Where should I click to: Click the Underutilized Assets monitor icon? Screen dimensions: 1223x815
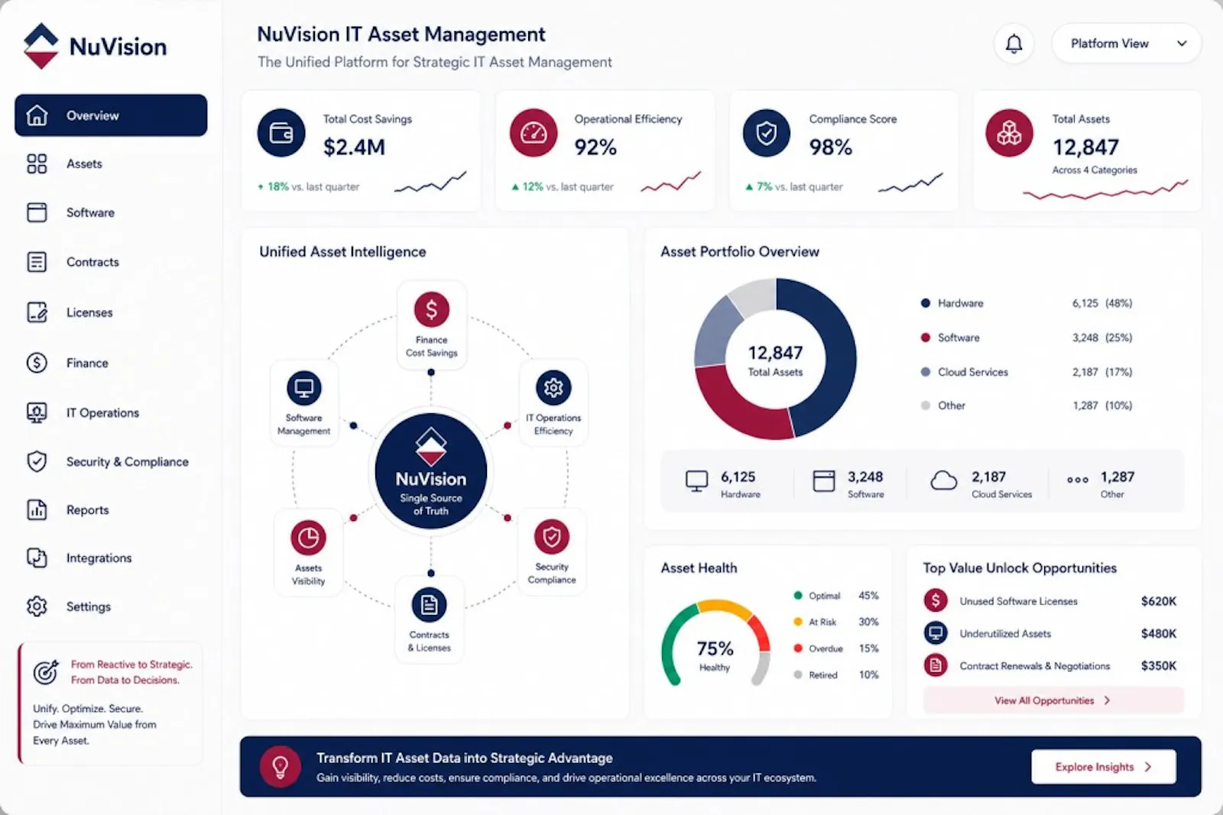(x=936, y=633)
